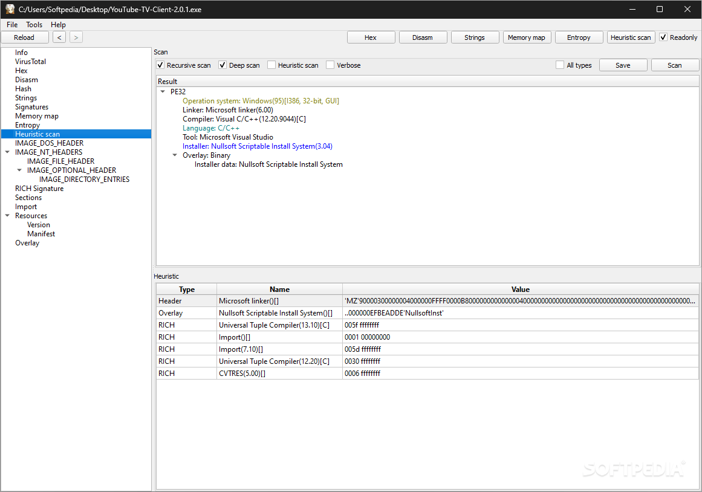Collapse the Overlay: Binary result node

(x=175, y=155)
